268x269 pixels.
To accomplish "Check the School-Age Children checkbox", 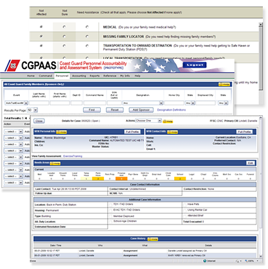I will coord(110,222).
